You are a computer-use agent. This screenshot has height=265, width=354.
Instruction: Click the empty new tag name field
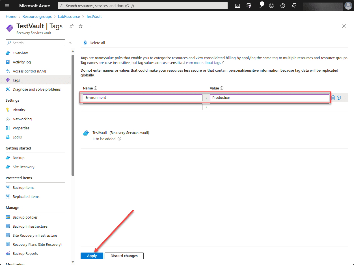(143, 107)
